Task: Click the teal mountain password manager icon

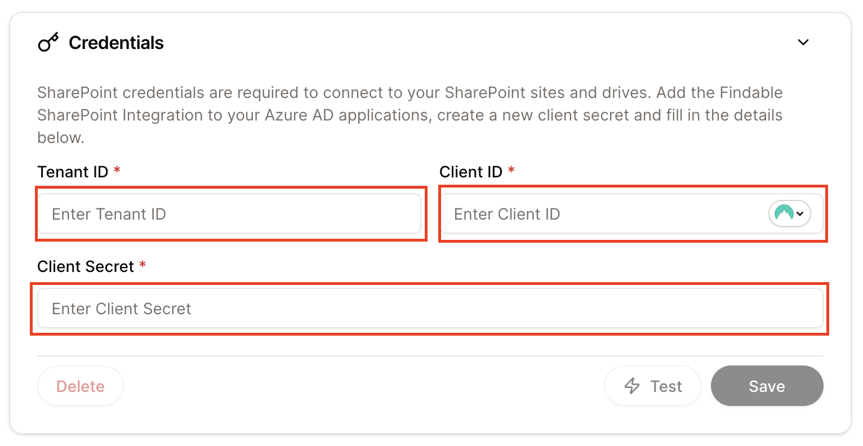Action: (783, 213)
